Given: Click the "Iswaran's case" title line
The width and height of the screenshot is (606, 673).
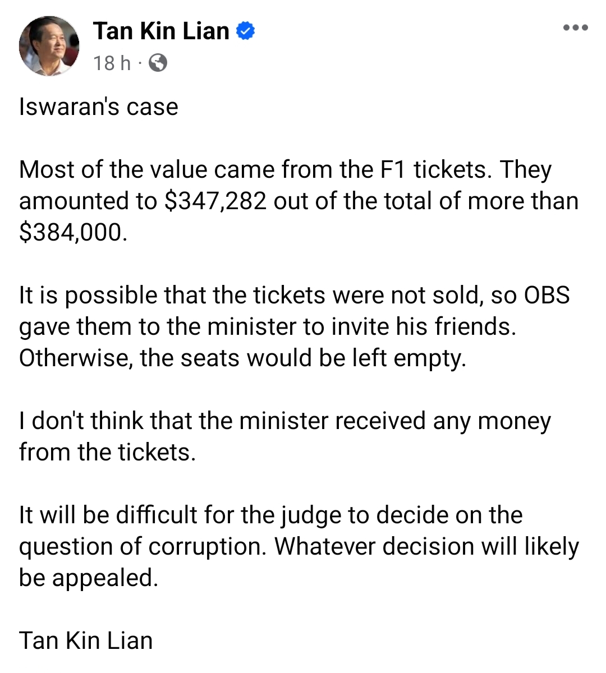Looking at the screenshot, I should (98, 107).
